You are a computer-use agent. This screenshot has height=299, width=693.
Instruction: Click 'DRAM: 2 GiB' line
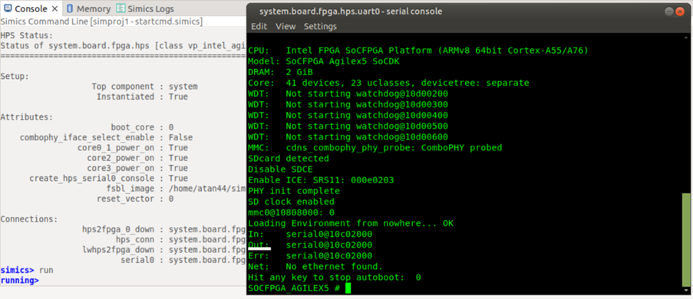[280, 72]
